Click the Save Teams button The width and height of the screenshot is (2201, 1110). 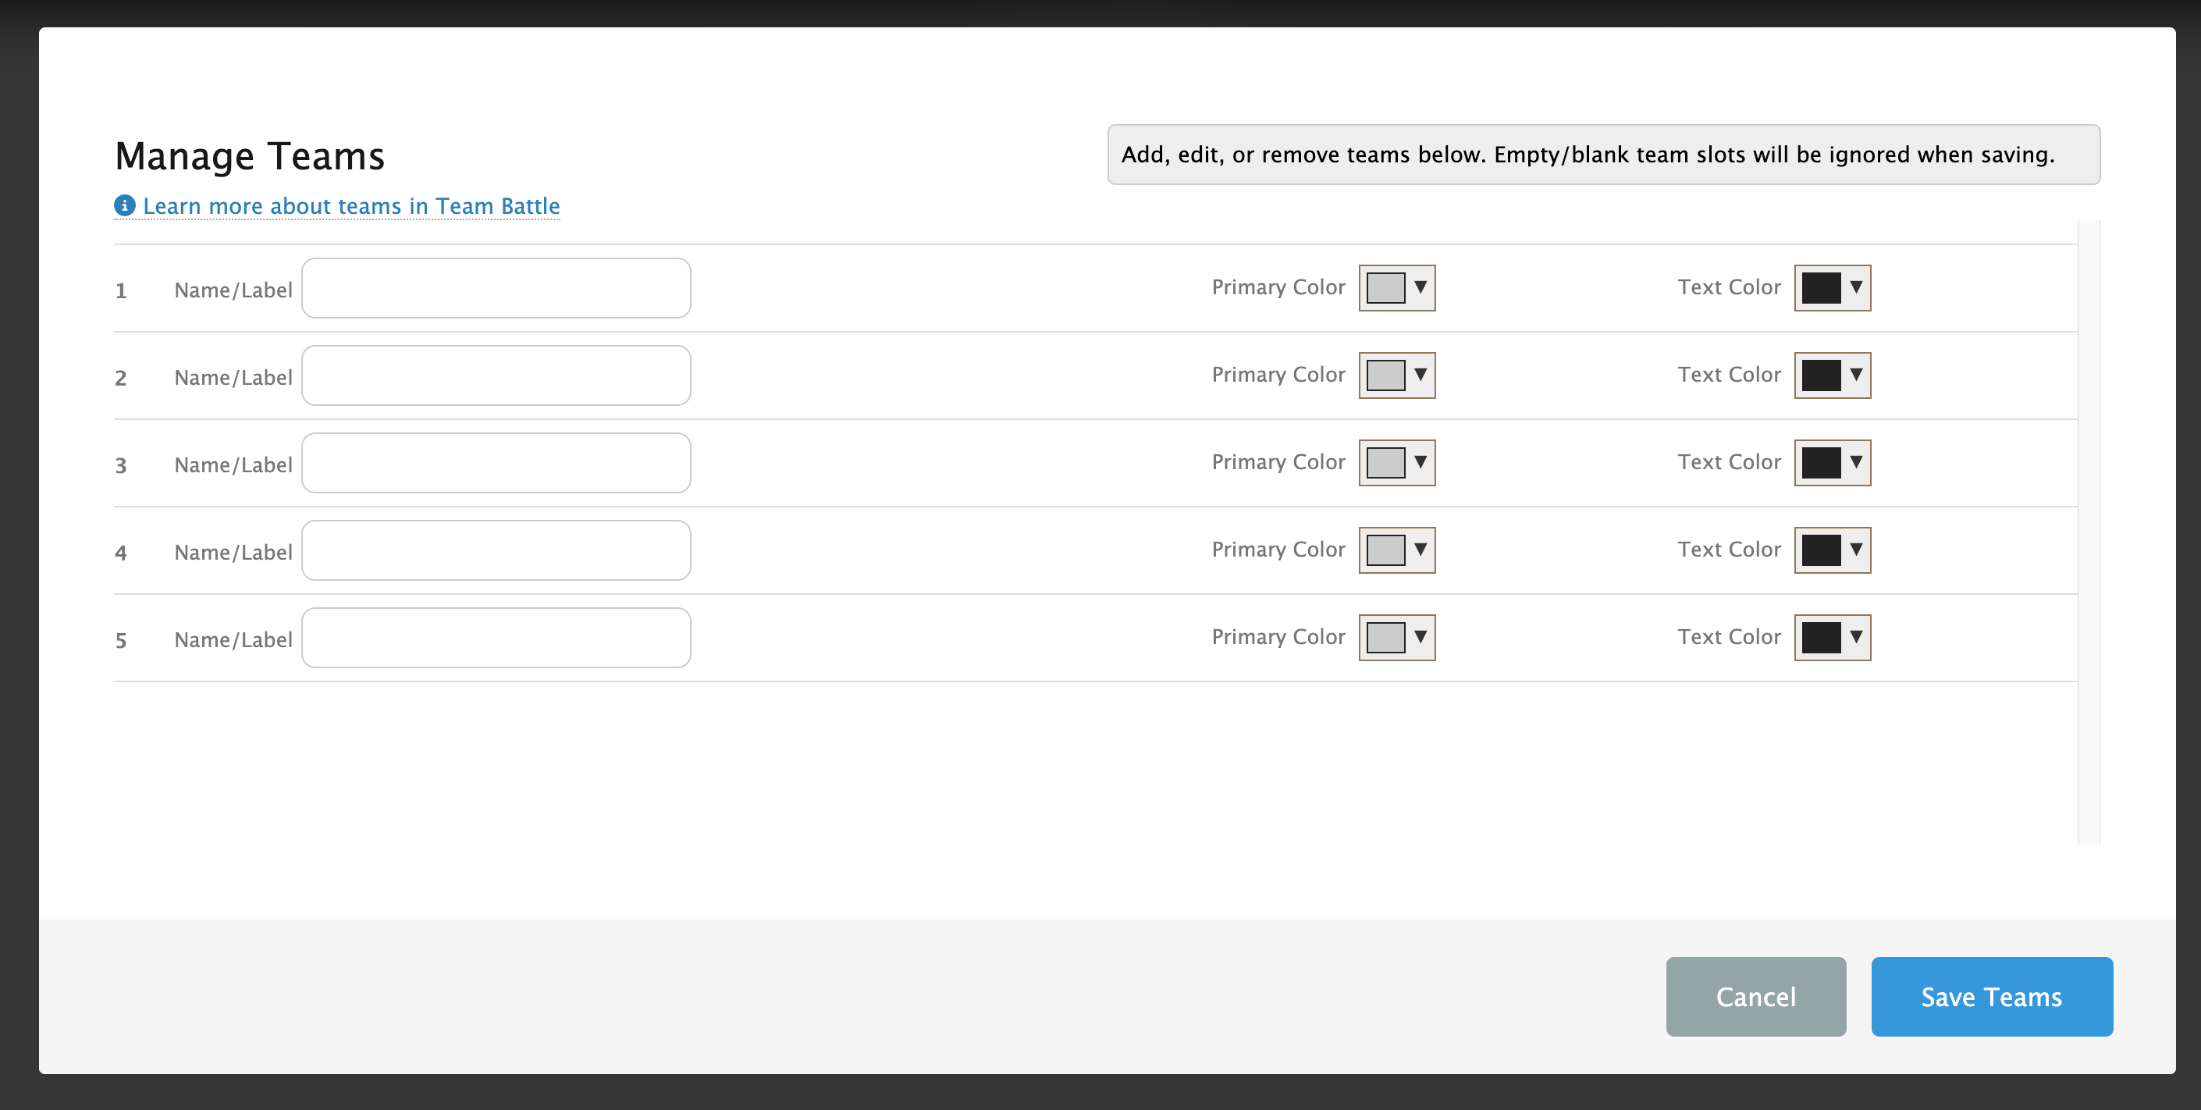pos(1991,996)
